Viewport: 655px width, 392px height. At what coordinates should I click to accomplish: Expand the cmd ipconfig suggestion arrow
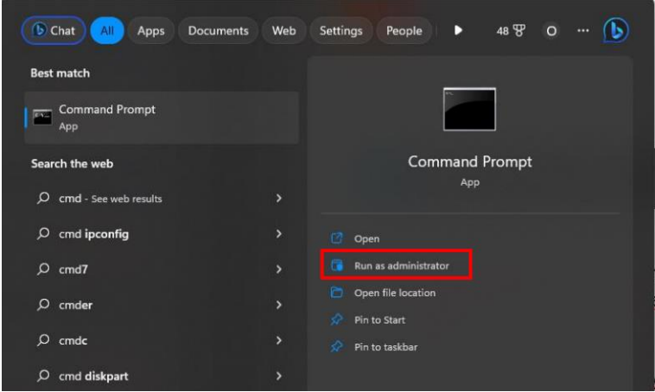tap(278, 234)
